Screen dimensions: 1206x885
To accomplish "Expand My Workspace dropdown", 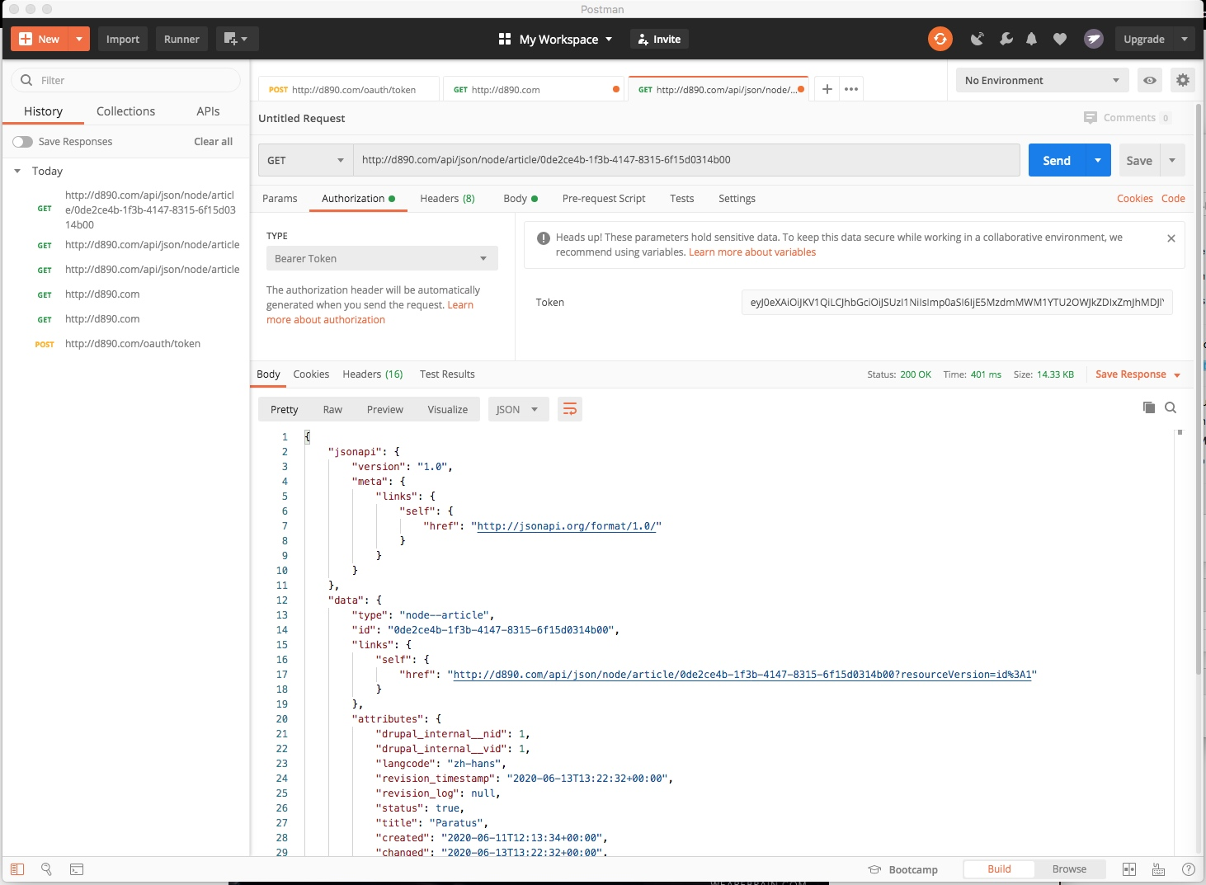I will tap(556, 39).
